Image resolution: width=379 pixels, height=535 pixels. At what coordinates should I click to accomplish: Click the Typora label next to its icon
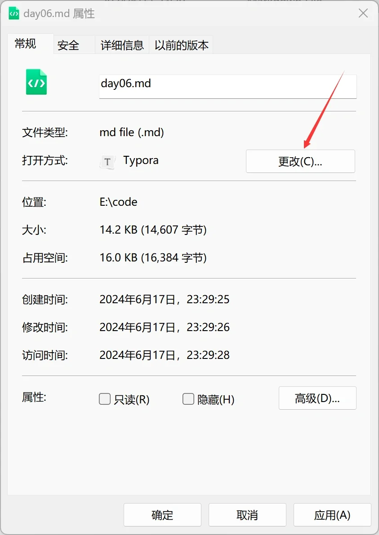click(x=141, y=160)
